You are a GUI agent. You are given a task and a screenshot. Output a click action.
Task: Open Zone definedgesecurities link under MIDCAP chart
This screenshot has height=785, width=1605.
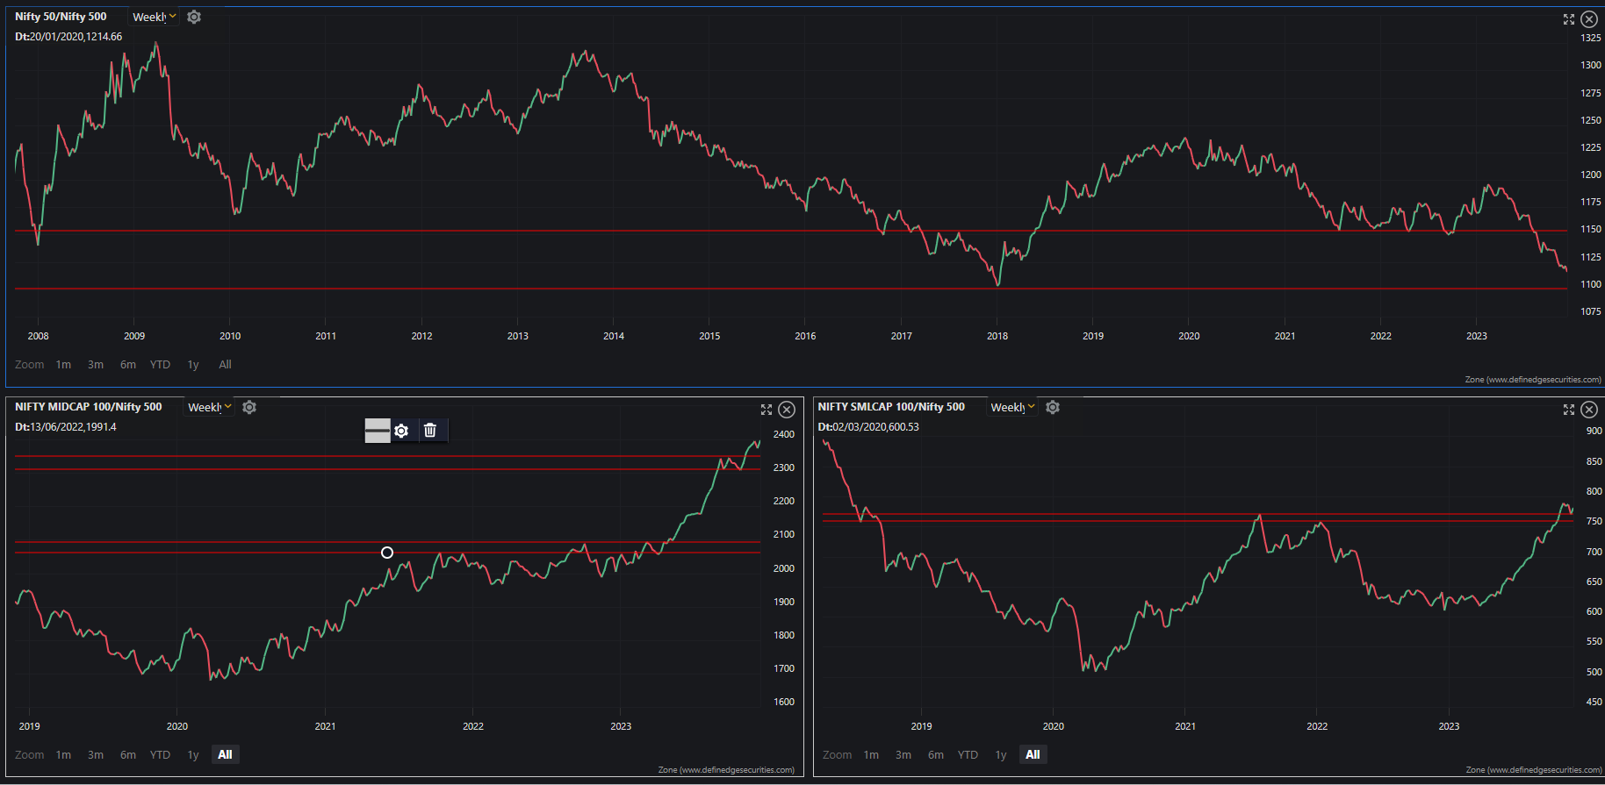pyautogui.click(x=726, y=770)
